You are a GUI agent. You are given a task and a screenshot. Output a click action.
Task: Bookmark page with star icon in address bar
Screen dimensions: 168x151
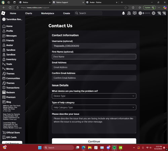[x=126, y=8]
